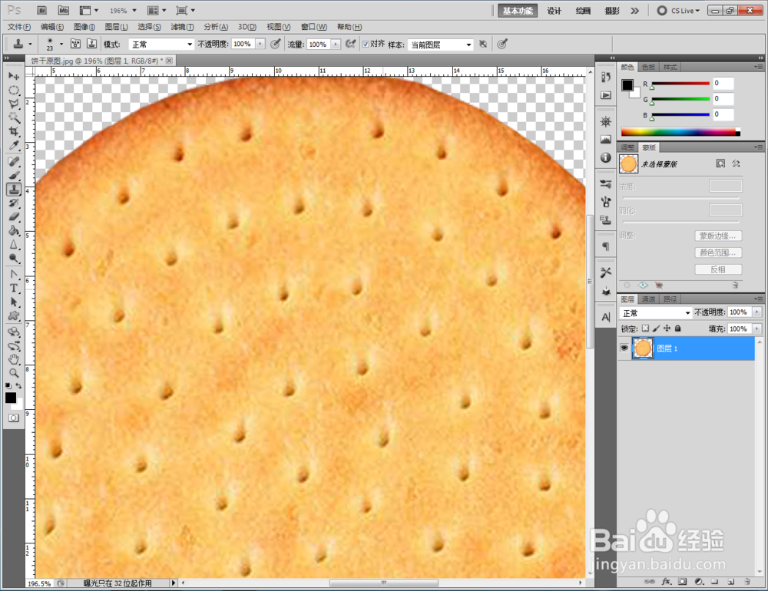Select the Path Selection tool
Screen dimensions: 768x591
coord(14,302)
